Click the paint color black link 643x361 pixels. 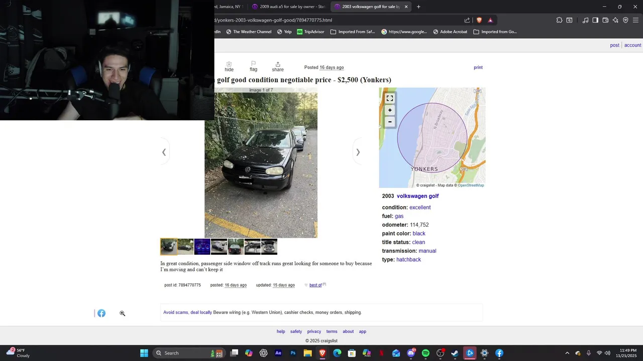[419, 234]
